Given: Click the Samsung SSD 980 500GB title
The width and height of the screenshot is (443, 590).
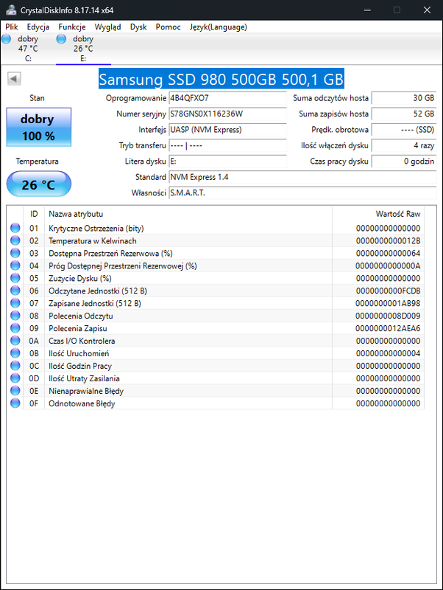Looking at the screenshot, I should pos(221,79).
